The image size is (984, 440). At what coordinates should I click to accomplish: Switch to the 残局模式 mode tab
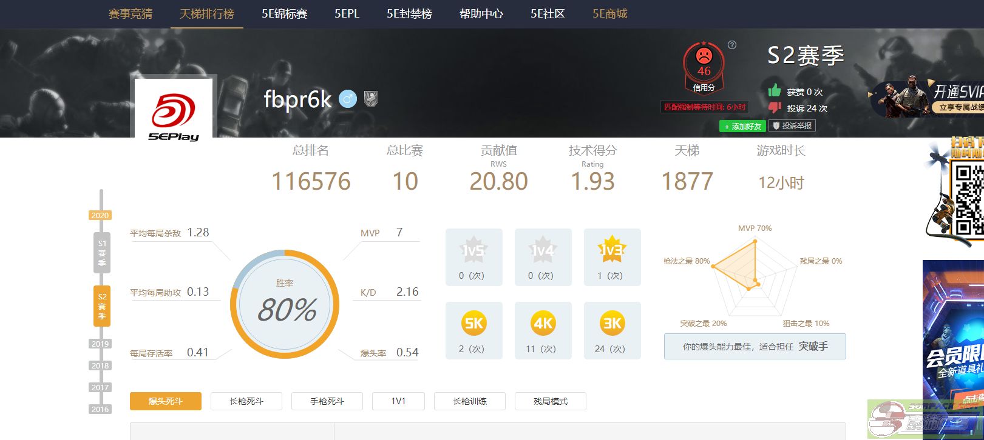[x=551, y=401]
